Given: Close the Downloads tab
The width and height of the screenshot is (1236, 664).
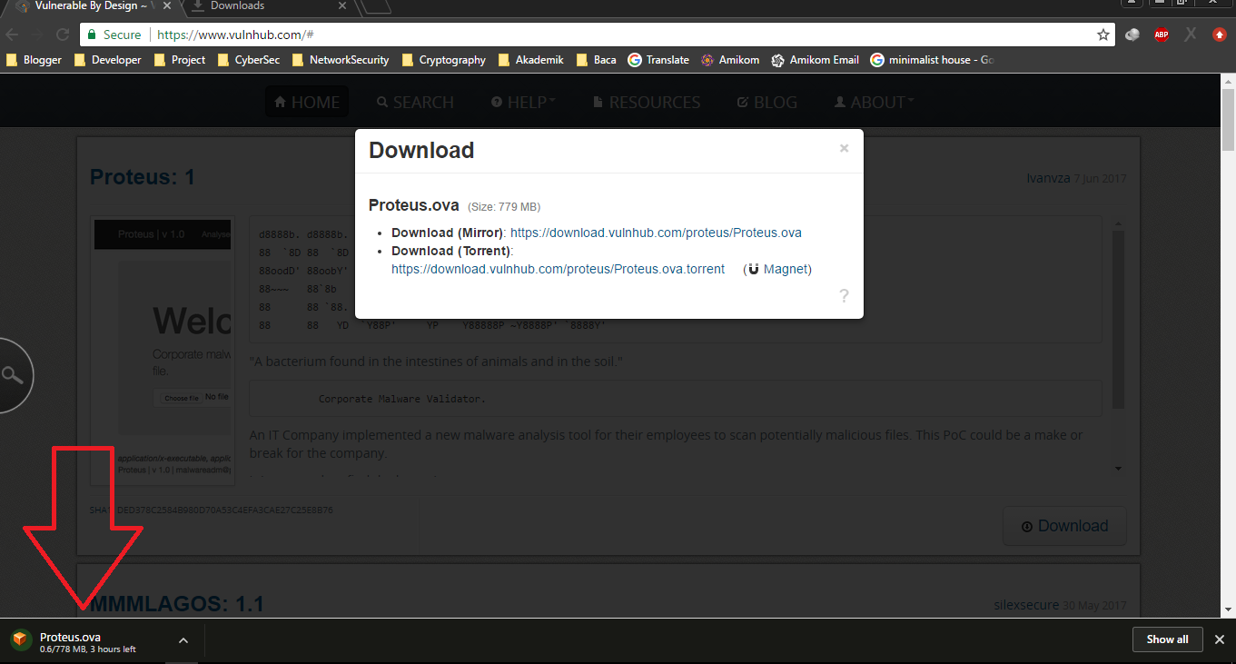Looking at the screenshot, I should click(x=341, y=5).
